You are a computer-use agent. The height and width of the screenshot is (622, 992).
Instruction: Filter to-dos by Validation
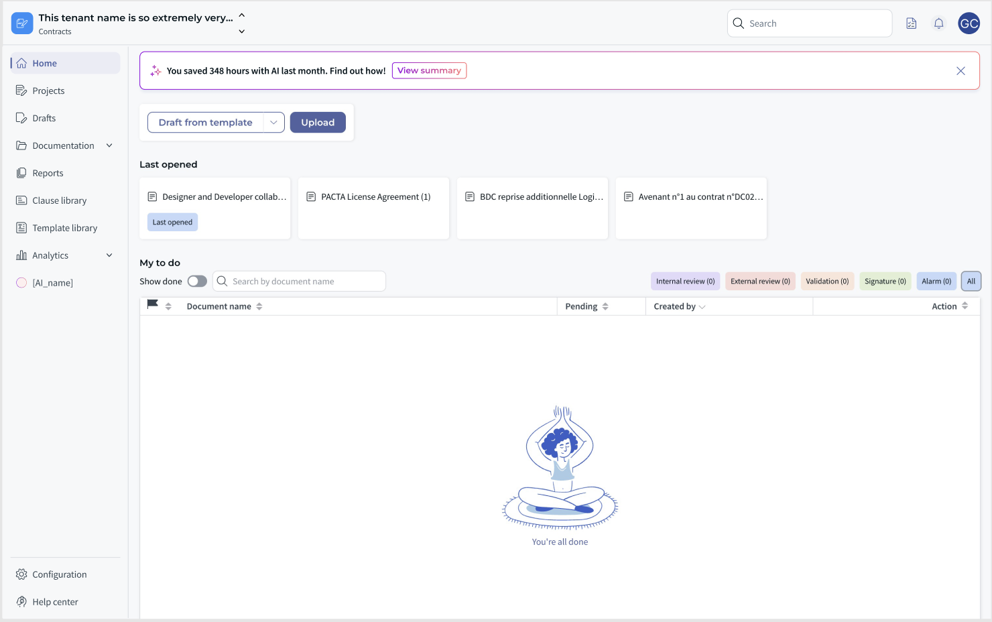pyautogui.click(x=827, y=282)
